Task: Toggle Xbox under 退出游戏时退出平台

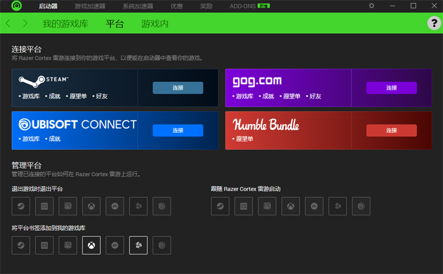Action: pyautogui.click(x=91, y=206)
